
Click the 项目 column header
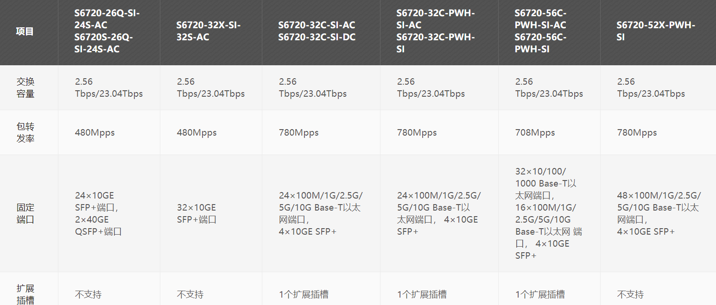(25, 31)
